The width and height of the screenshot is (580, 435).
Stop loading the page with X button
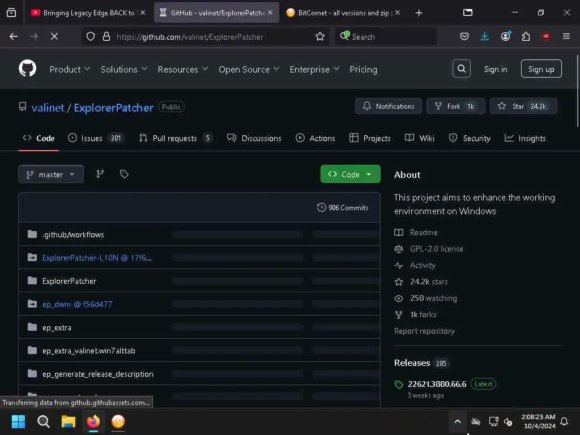[x=54, y=36]
